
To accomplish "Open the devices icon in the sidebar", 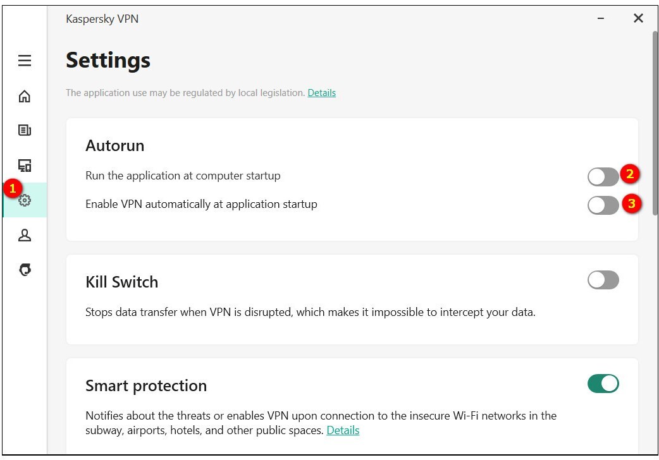I will click(x=25, y=166).
